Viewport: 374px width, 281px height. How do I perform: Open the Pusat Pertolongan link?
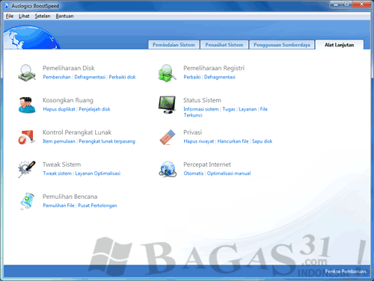tap(97, 206)
